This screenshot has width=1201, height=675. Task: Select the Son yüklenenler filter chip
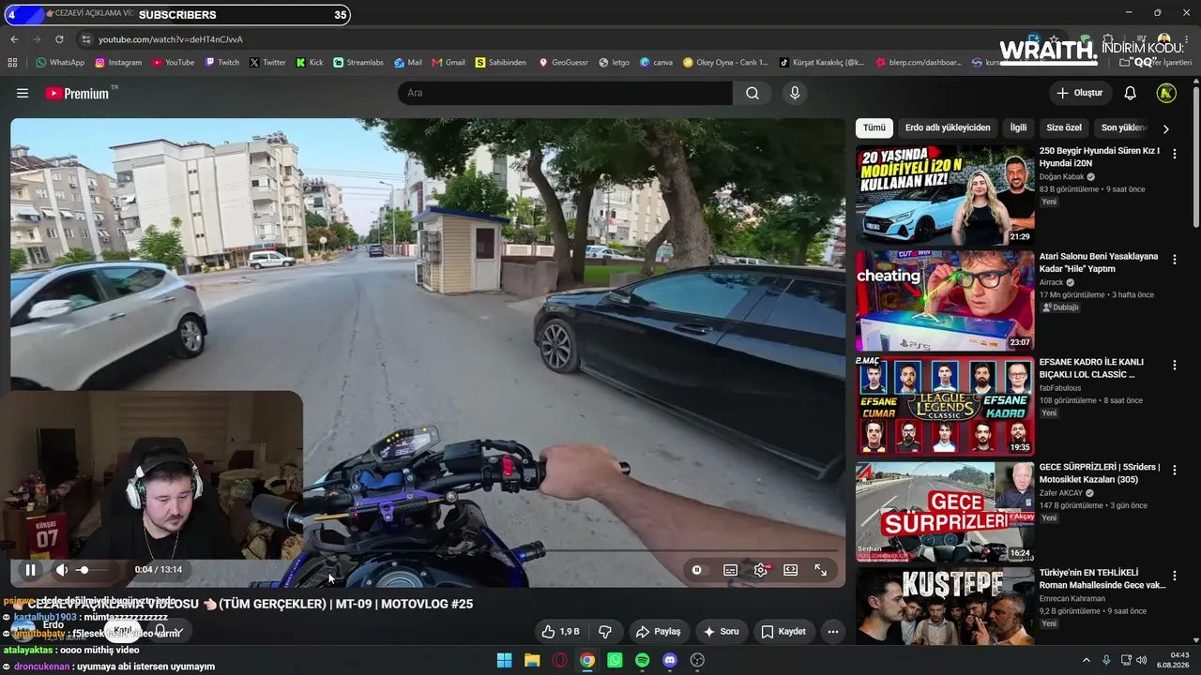pyautogui.click(x=1123, y=127)
